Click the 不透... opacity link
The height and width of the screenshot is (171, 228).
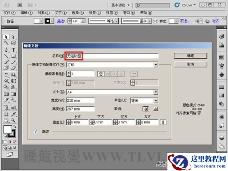pos(186,21)
